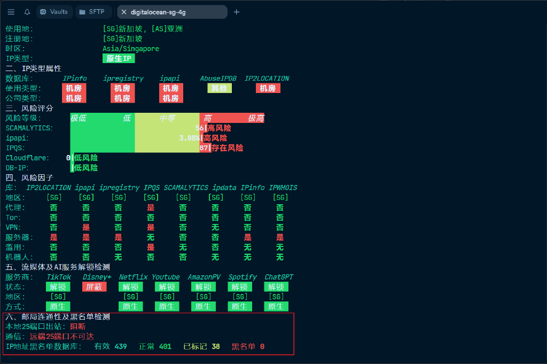Click the Vaults speech-bubble icon
The width and height of the screenshot is (547, 364).
click(x=44, y=12)
